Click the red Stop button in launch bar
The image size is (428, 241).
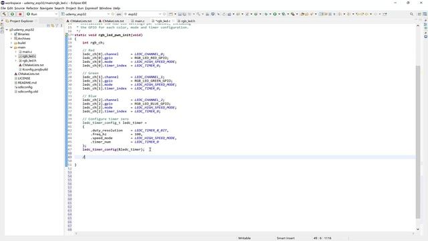(20, 14)
